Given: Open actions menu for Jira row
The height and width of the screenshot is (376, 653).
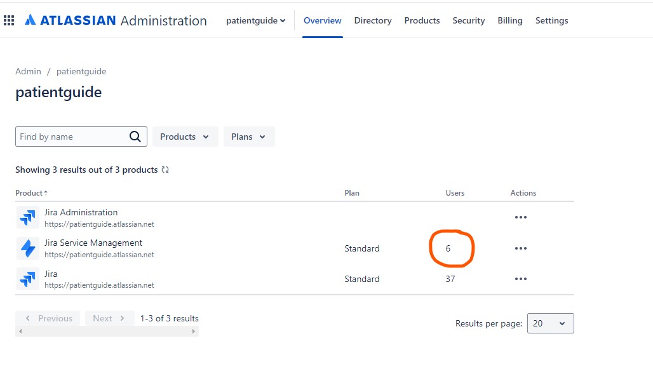Looking at the screenshot, I should tap(521, 279).
